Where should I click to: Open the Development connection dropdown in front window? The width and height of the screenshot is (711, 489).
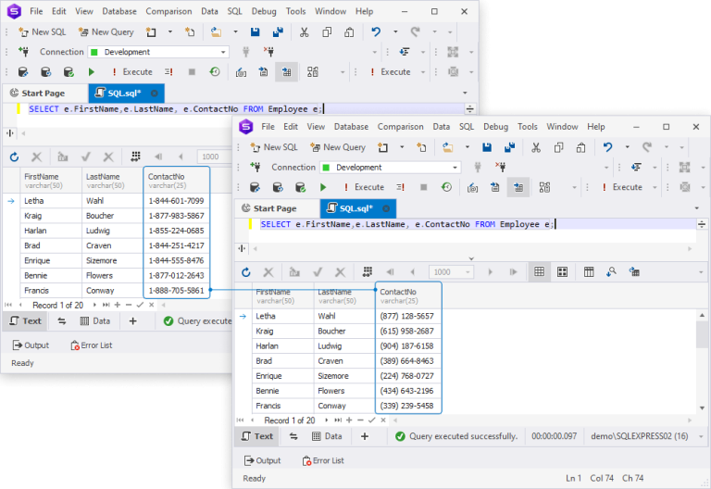[455, 168]
